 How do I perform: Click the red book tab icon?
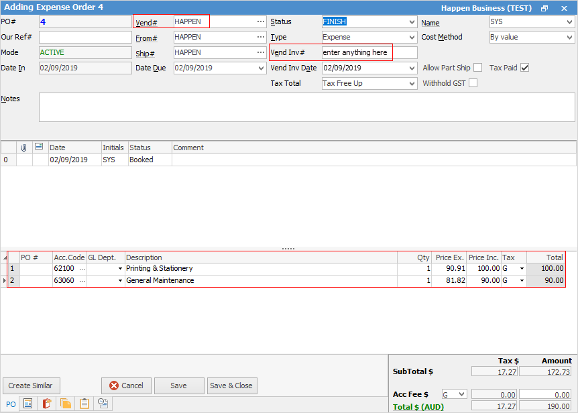pyautogui.click(x=47, y=404)
